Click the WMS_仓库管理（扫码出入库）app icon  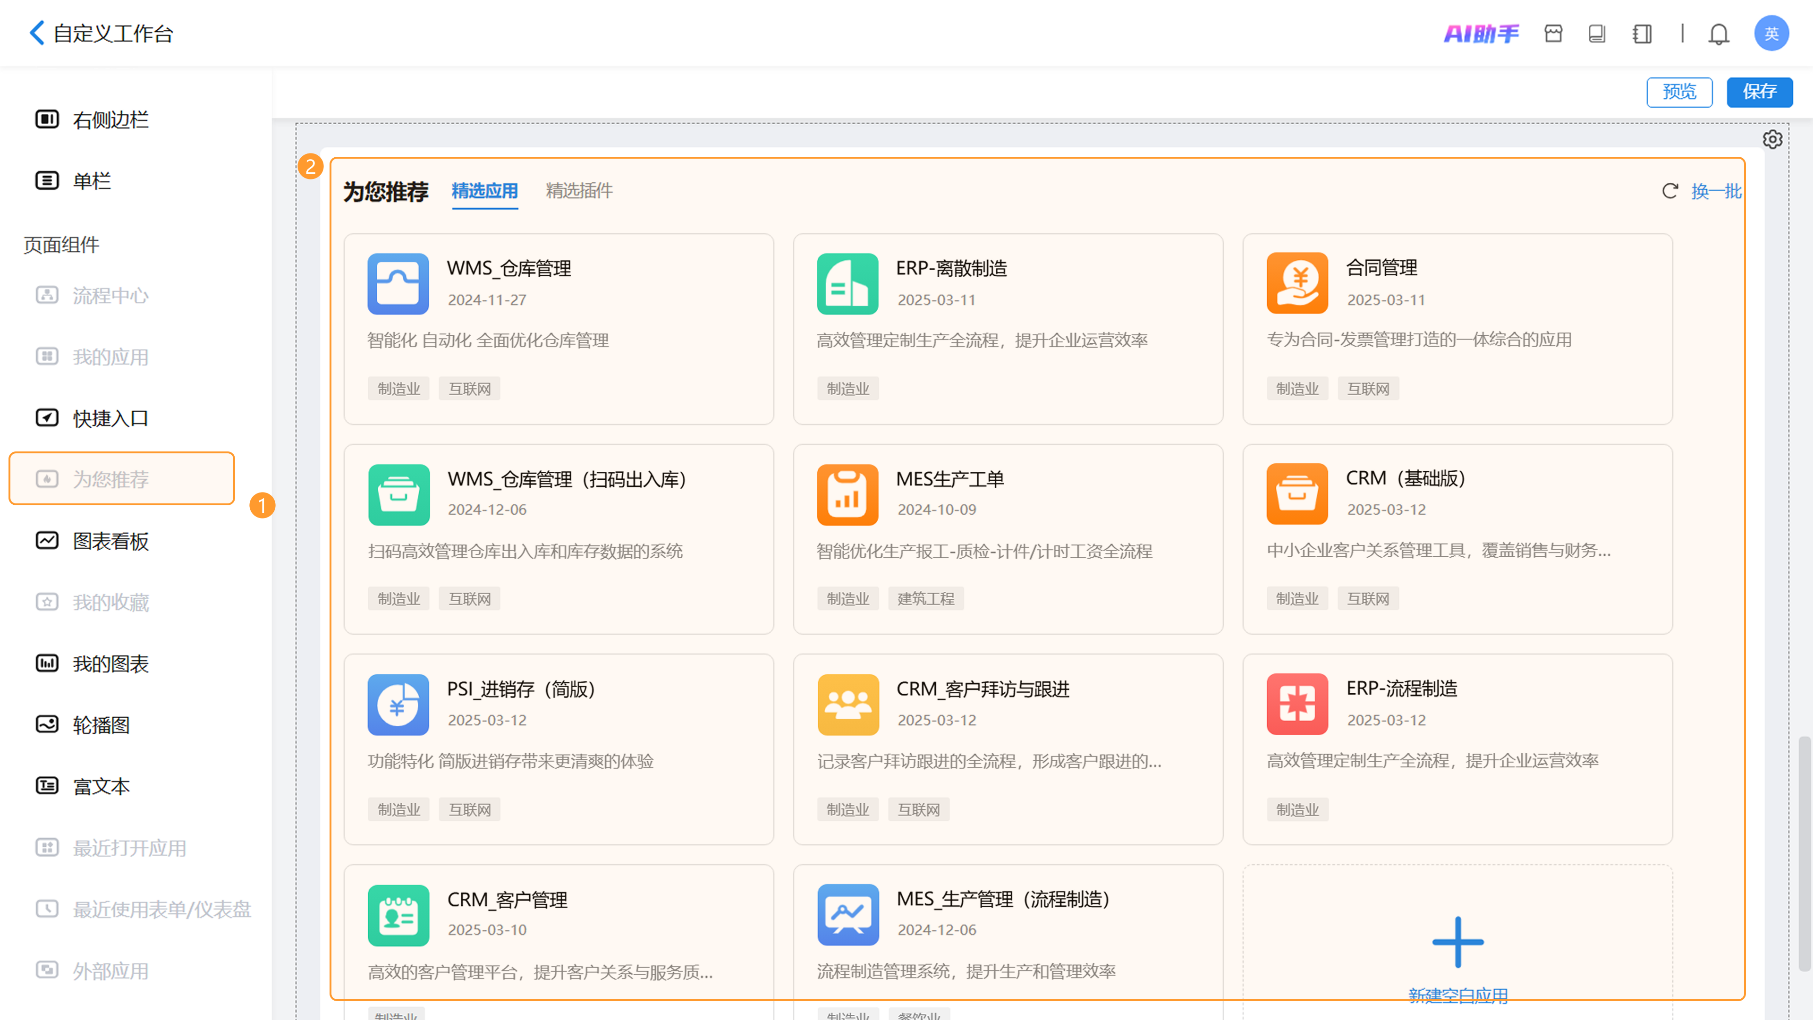398,494
